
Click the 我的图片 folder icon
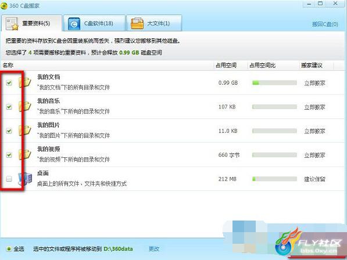25,131
